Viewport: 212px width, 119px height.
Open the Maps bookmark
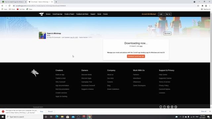pos(29,9)
